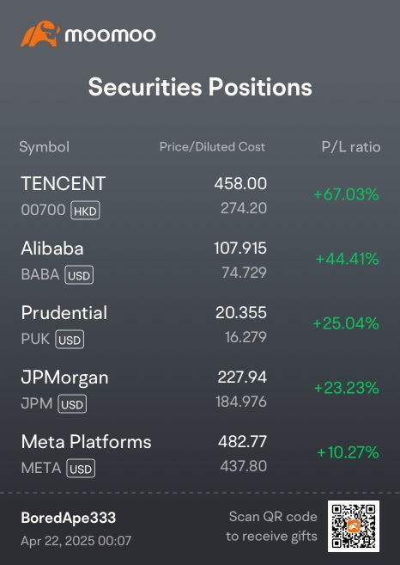Open the Meta Platforms position row
The height and width of the screenshot is (565, 400).
(200, 454)
